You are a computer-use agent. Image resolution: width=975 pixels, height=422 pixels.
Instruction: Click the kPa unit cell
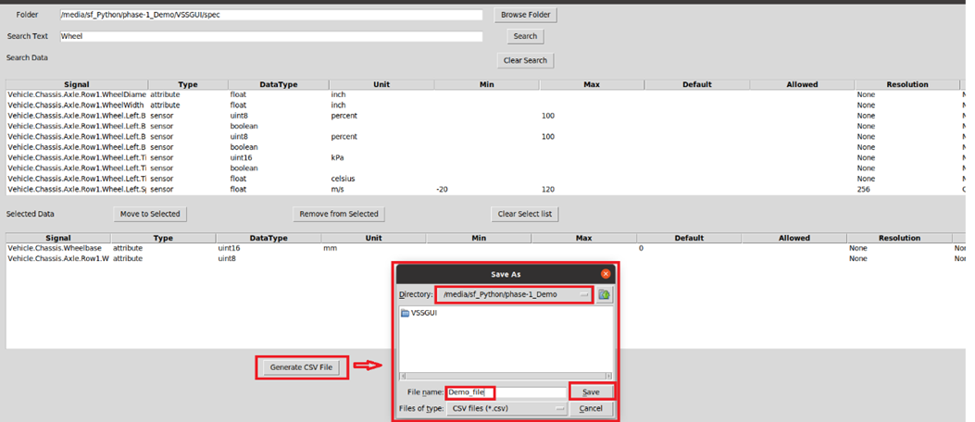pos(338,158)
